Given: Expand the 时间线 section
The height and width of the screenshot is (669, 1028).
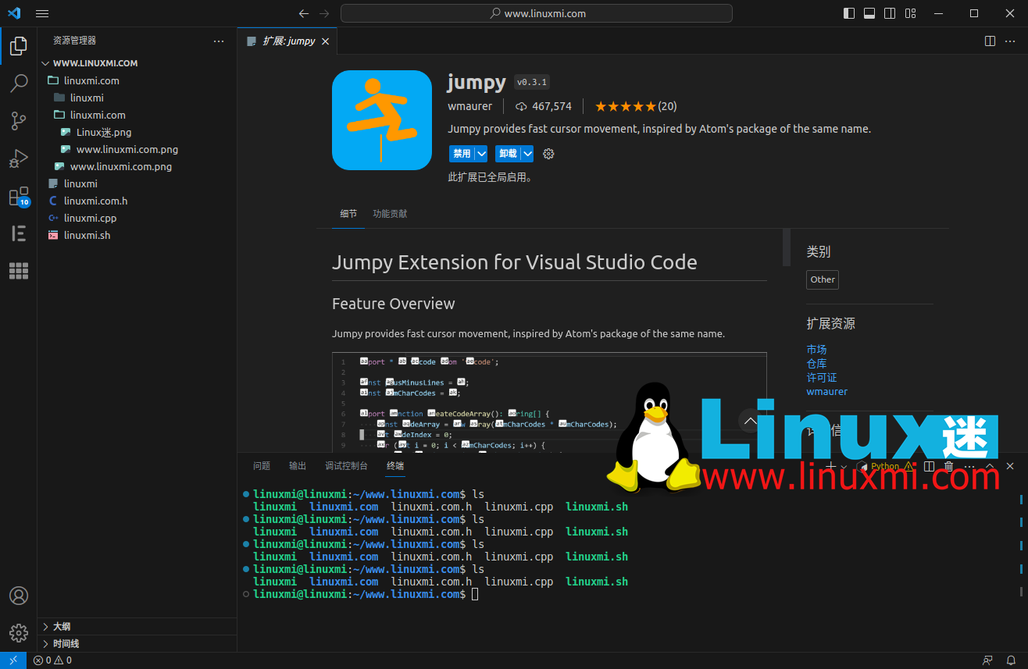Looking at the screenshot, I should point(137,644).
